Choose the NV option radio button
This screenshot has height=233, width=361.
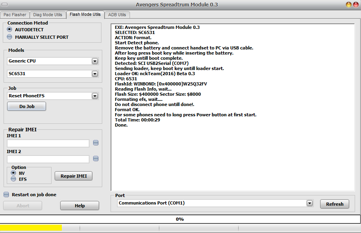point(13,173)
